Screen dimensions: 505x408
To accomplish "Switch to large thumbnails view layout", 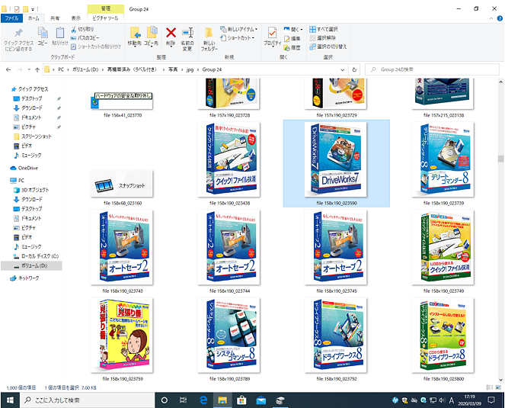I will coord(499,387).
